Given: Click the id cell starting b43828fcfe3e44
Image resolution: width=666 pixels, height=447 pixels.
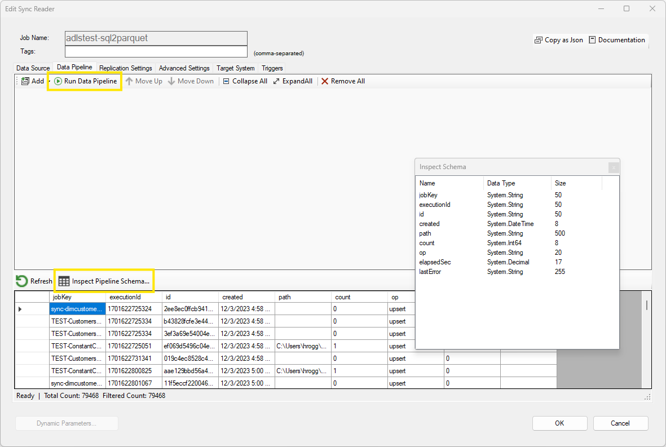Looking at the screenshot, I should [190, 321].
